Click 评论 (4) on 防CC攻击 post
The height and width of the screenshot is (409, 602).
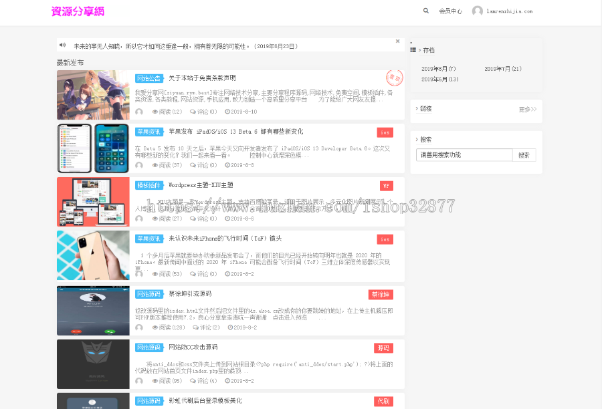point(204,381)
